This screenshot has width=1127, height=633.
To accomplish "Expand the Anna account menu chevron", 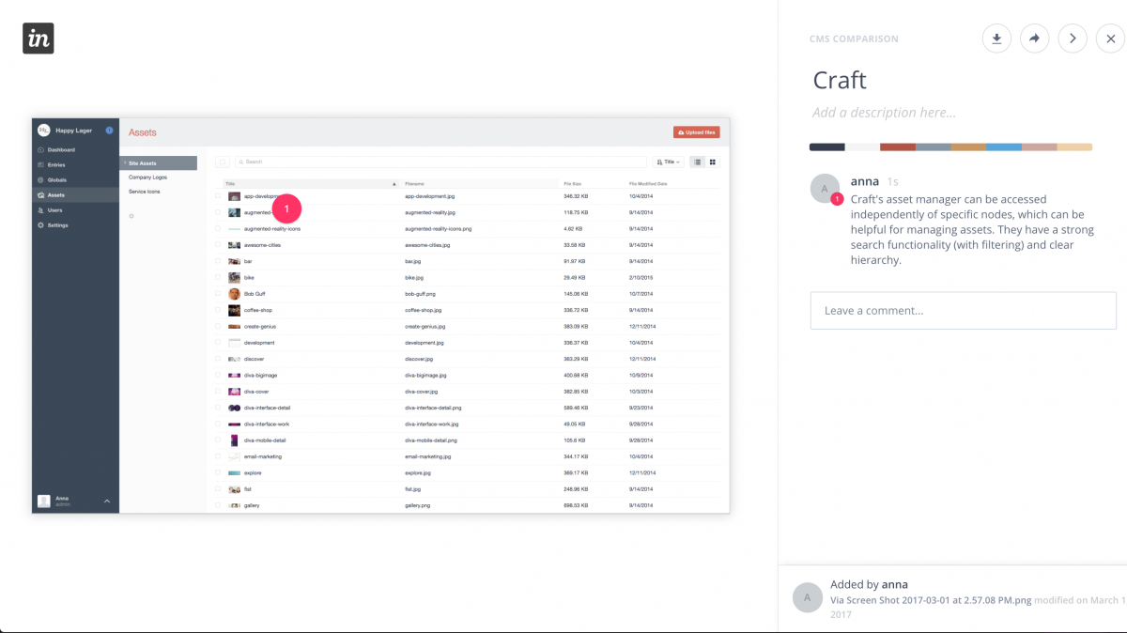I will [107, 502].
